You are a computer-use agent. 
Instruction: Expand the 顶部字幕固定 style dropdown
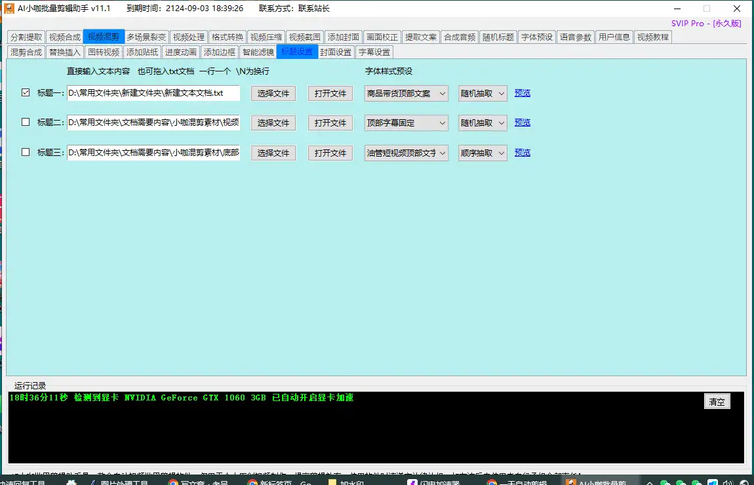click(407, 123)
